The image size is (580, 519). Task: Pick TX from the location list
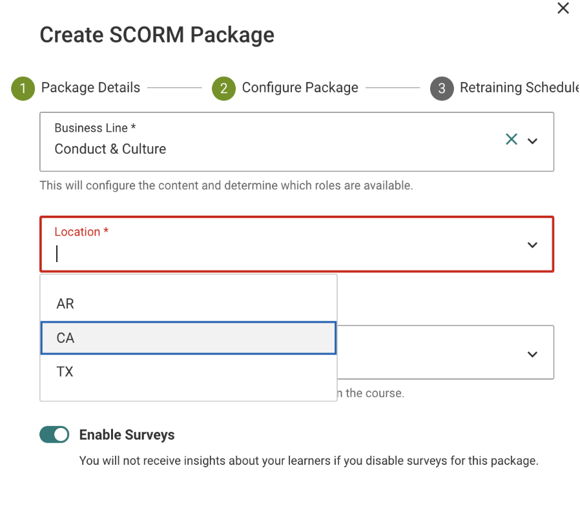(65, 372)
